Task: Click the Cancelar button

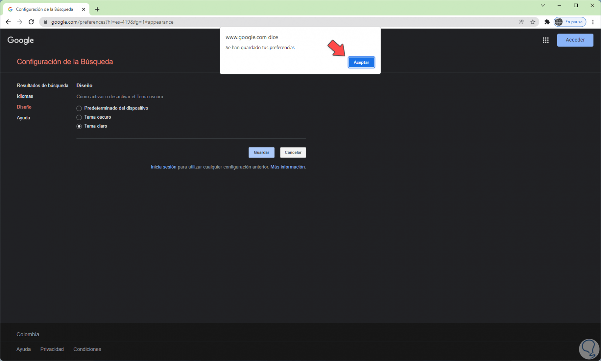Action: [x=293, y=152]
